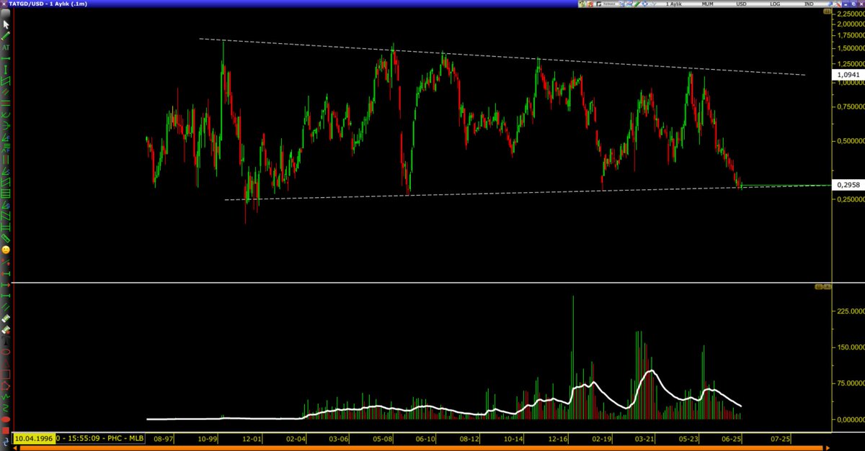The image size is (865, 451).
Task: Toggle the IND indicator option
Action: click(809, 4)
